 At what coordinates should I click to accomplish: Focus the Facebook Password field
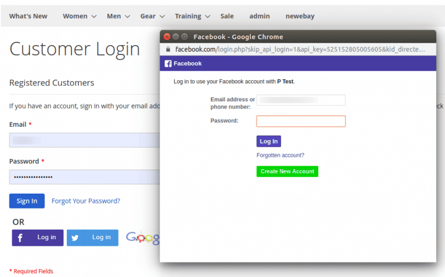[301, 121]
